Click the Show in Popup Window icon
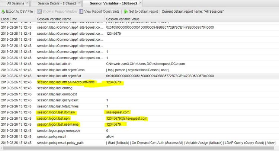The width and height of the screenshot is (279, 151). point(39,12)
